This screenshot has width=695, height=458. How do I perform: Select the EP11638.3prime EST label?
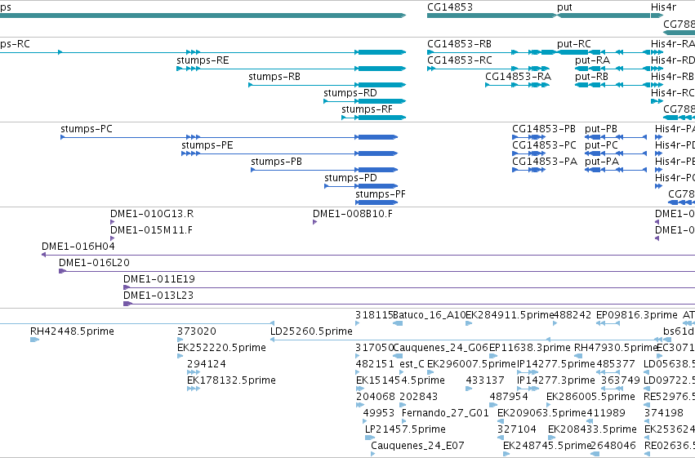point(530,348)
